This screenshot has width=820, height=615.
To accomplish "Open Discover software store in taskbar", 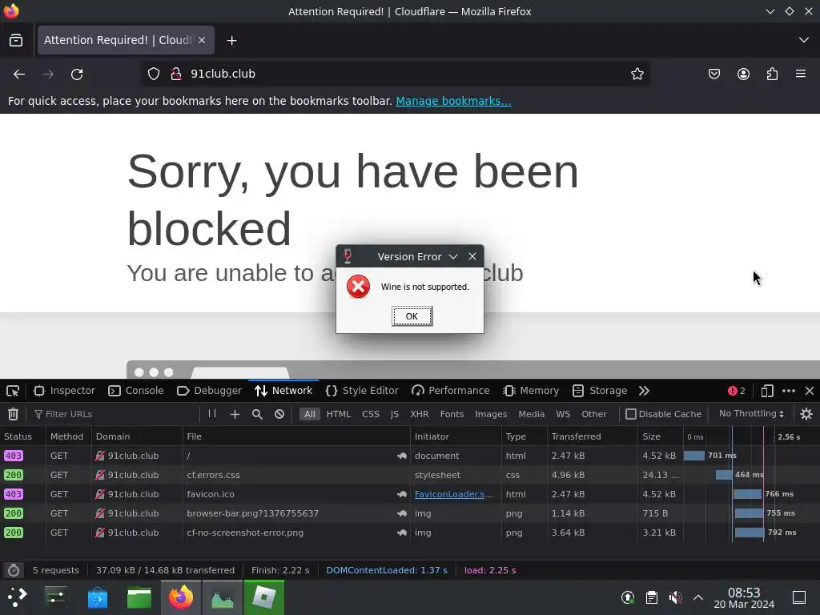I will coord(97,597).
